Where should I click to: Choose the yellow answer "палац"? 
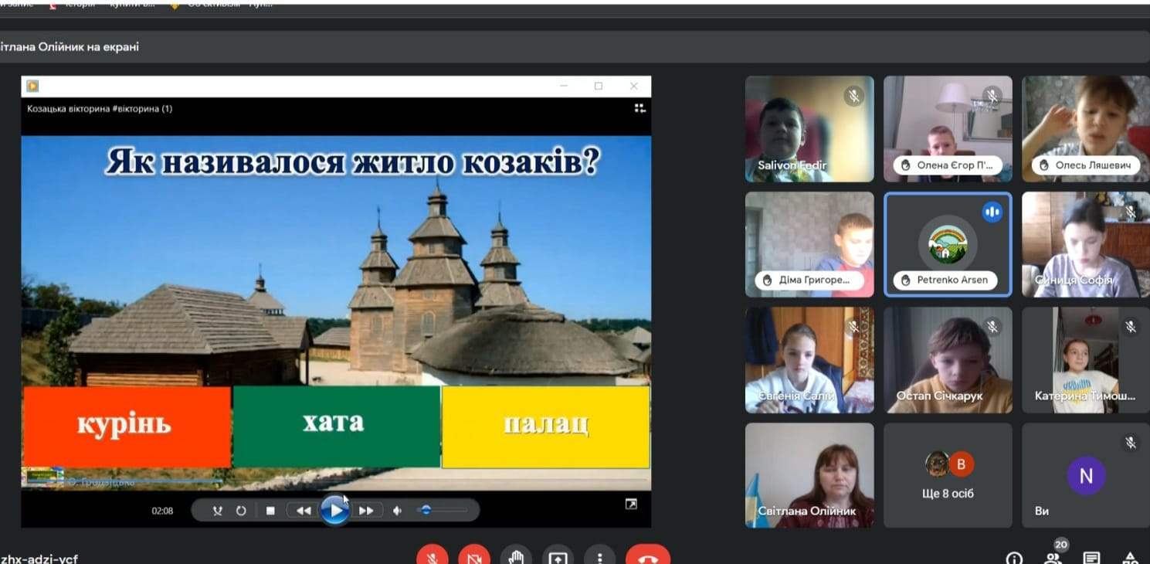546,426
